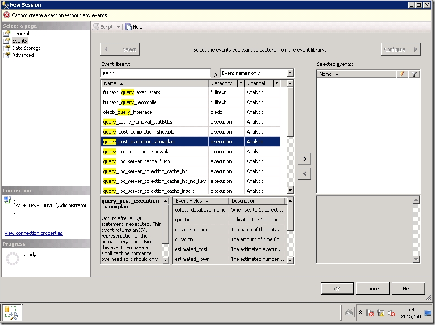Select query_rpc_server_collection_cache_hit_no_key event
The width and height of the screenshot is (435, 325).
point(190,181)
